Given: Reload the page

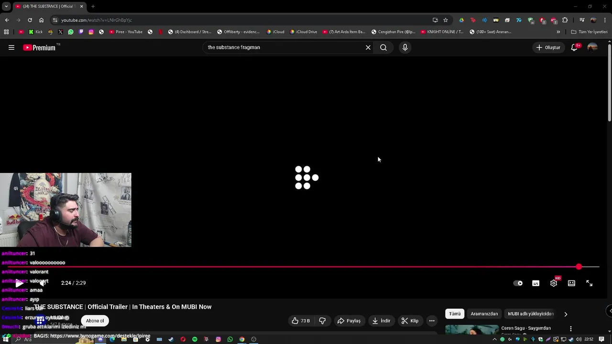Looking at the screenshot, I should [x=30, y=20].
